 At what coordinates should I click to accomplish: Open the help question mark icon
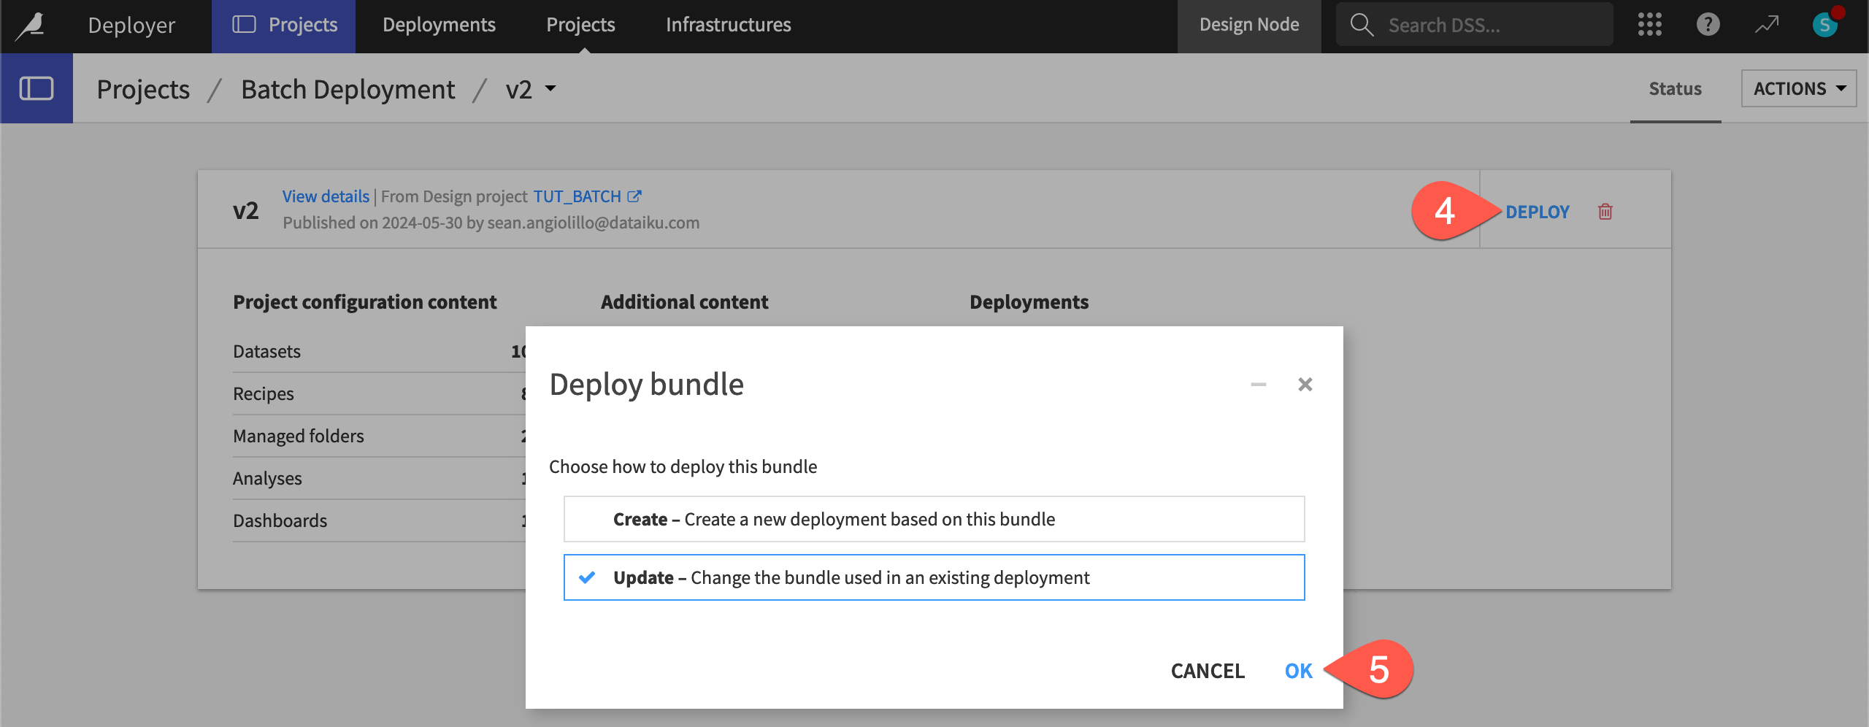tap(1708, 24)
